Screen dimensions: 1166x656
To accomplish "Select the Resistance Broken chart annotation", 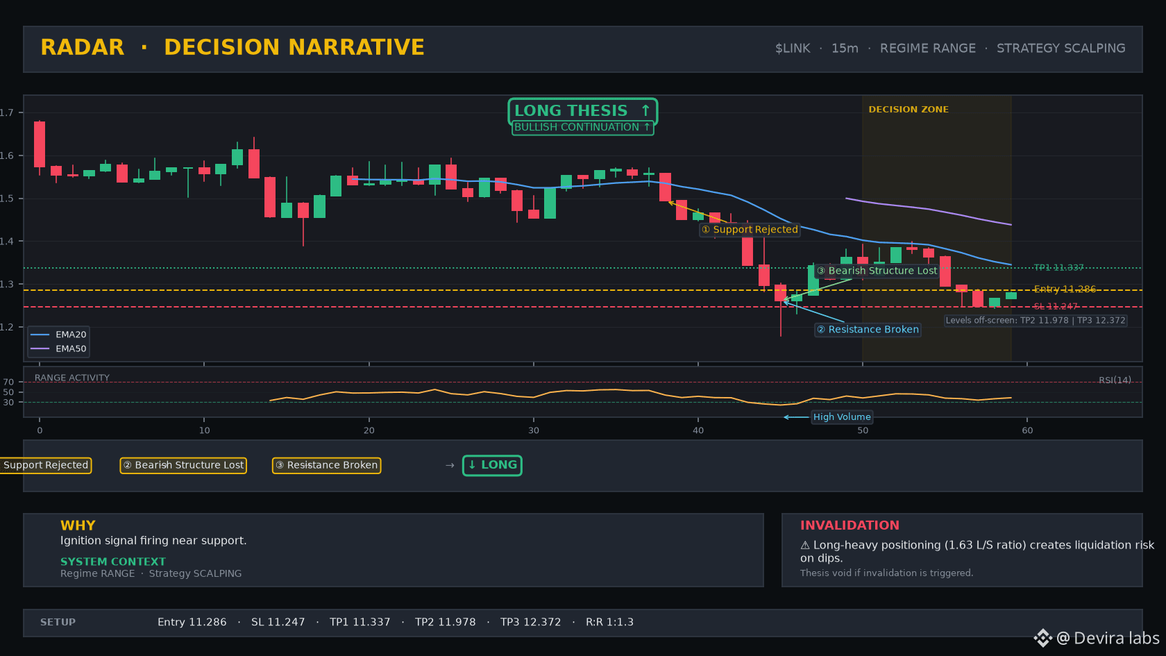I will pyautogui.click(x=868, y=329).
